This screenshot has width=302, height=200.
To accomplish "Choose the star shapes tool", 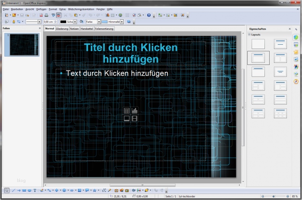I will pos(94,191).
